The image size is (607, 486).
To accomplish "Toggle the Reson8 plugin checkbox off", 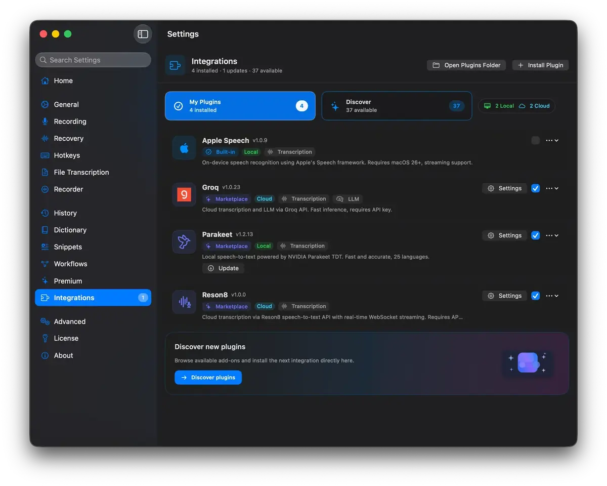I will [x=536, y=296].
